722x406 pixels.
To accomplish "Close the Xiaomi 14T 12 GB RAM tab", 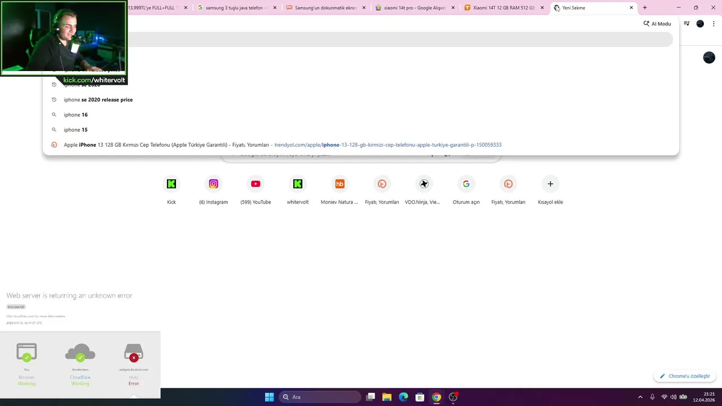I will click(542, 8).
